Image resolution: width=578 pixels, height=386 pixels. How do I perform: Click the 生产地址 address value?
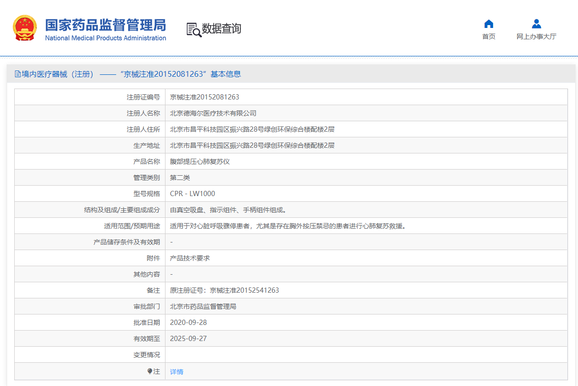tap(252, 145)
